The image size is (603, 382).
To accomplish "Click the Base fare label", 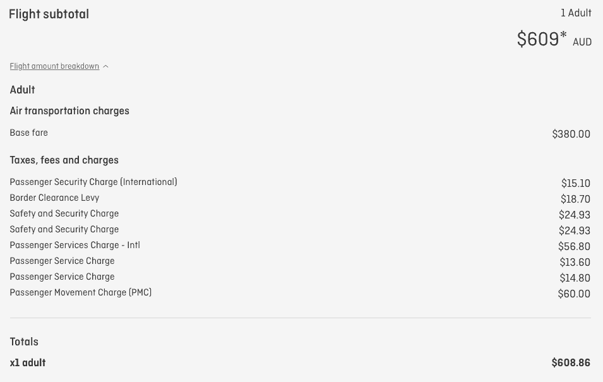I will [29, 133].
